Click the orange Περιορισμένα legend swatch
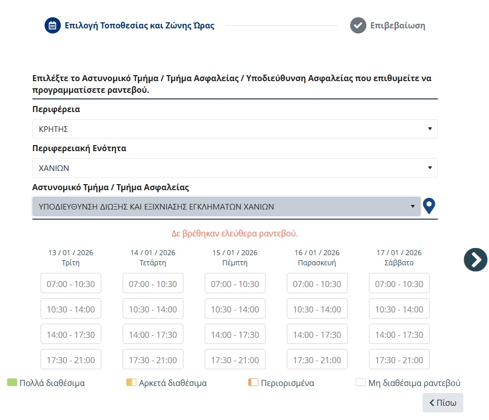This screenshot has width=489, height=420. click(x=253, y=382)
